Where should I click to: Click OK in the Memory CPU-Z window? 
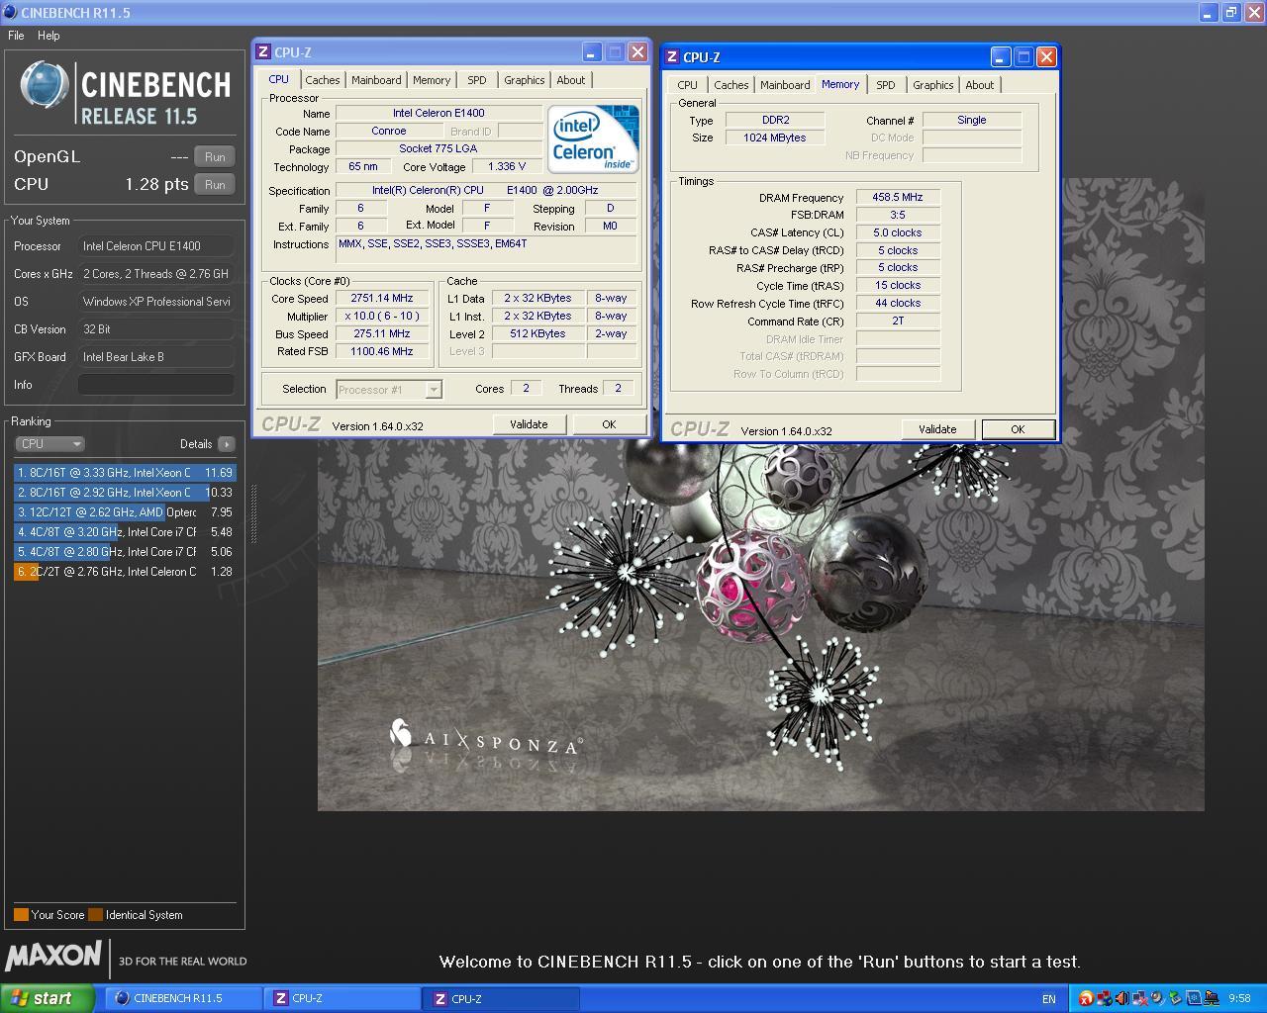(1018, 429)
